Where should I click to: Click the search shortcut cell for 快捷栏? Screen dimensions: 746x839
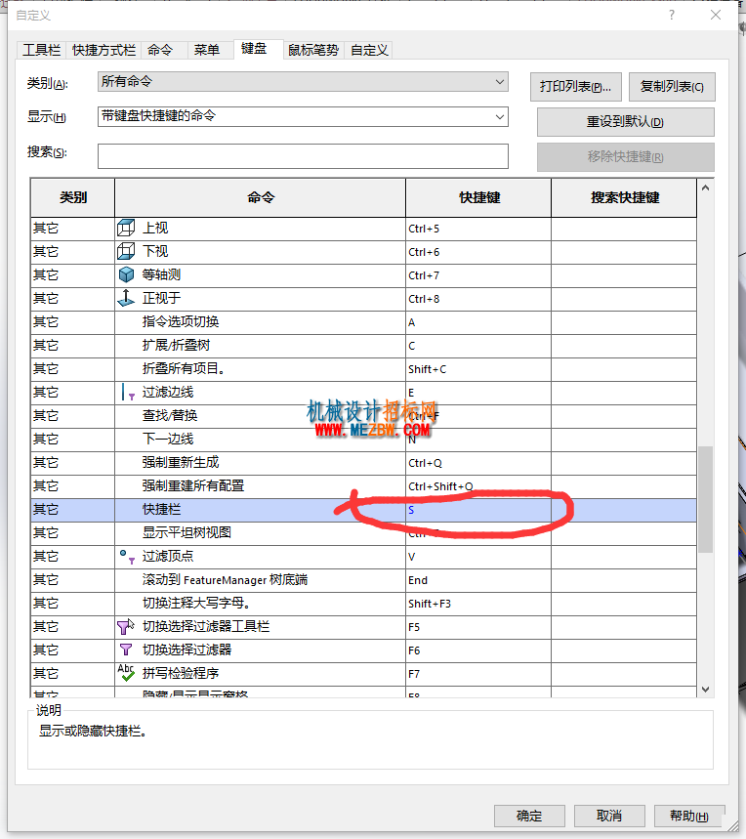(624, 510)
